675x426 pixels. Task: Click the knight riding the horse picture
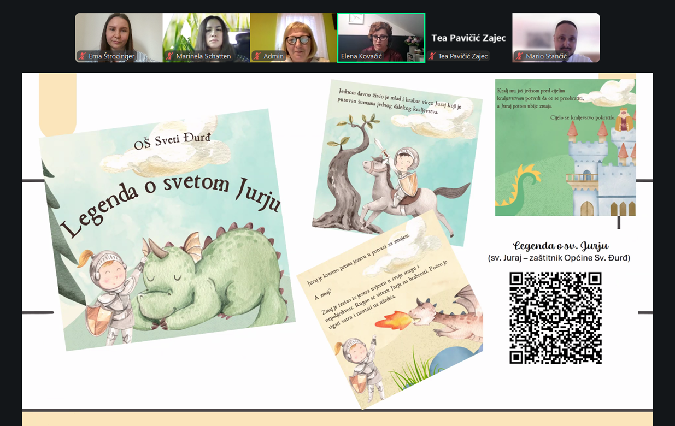398,180
